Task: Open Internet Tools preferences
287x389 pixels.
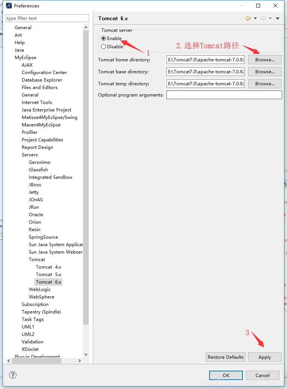Action: (37, 102)
